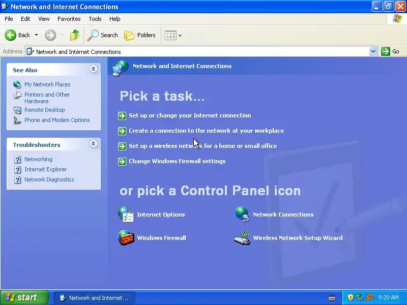Click the Networking troubleshooter question icon

[17, 160]
